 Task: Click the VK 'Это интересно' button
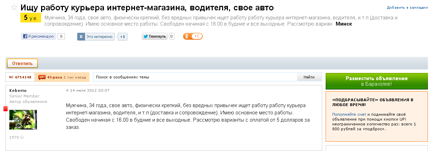click(x=96, y=37)
